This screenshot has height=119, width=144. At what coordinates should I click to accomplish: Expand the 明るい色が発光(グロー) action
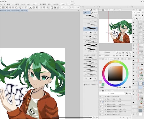click(x=105, y=114)
